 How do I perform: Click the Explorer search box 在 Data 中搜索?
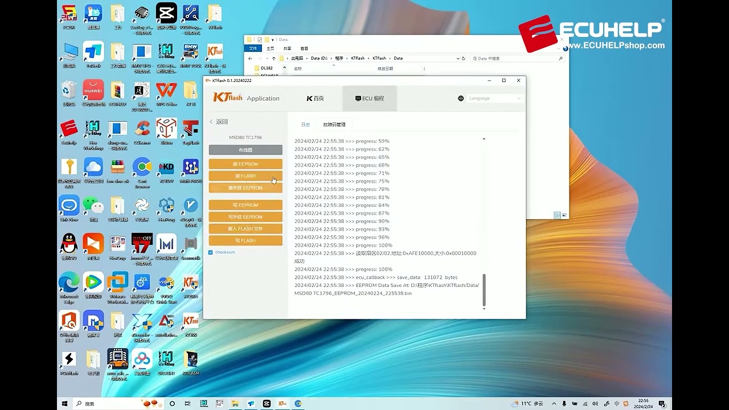pos(517,59)
